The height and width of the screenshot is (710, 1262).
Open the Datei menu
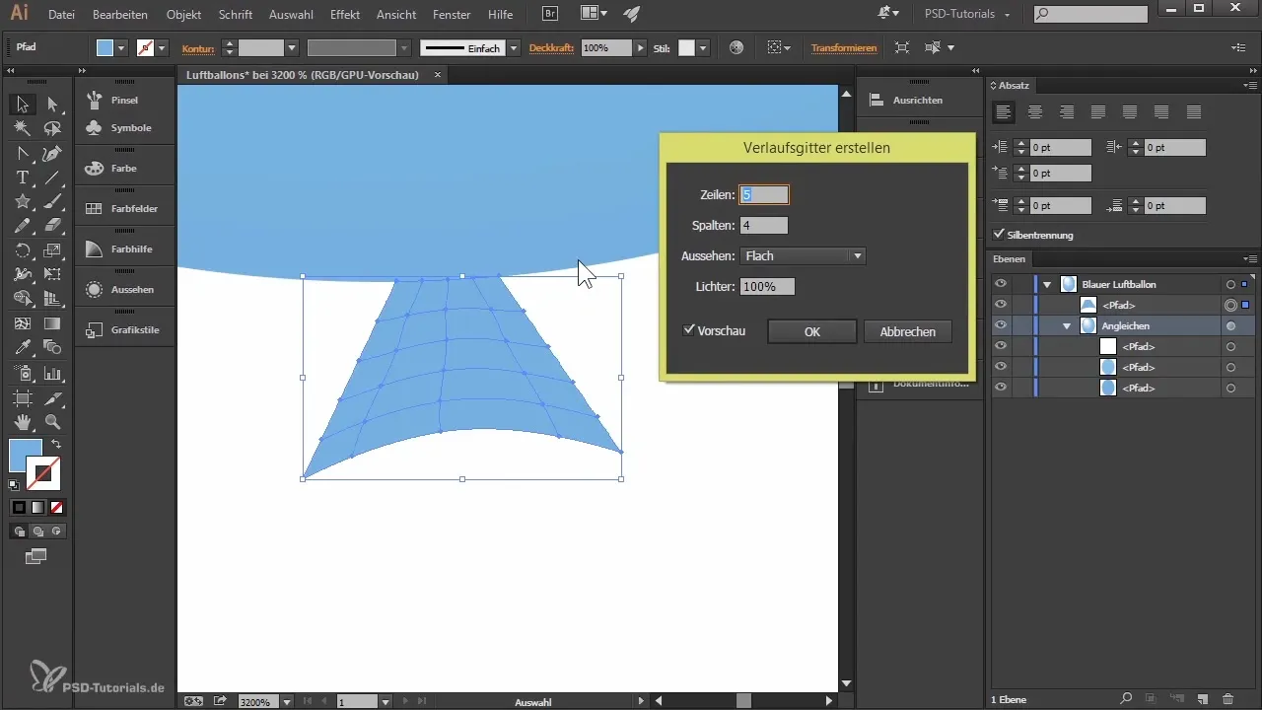click(x=61, y=15)
